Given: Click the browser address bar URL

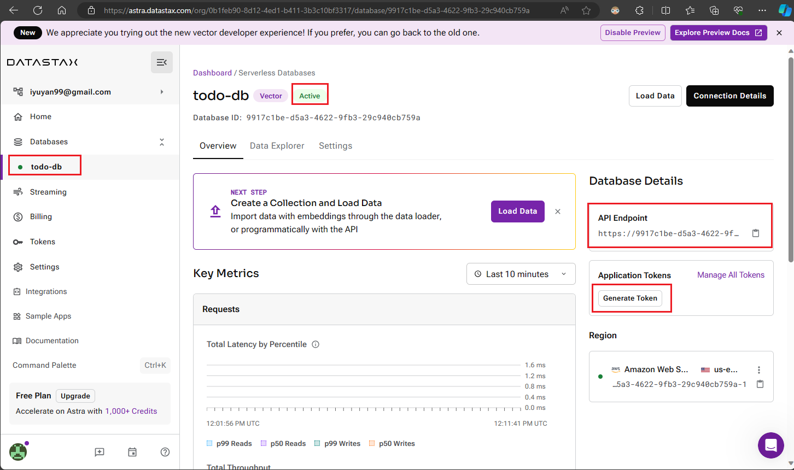Looking at the screenshot, I should pos(316,10).
